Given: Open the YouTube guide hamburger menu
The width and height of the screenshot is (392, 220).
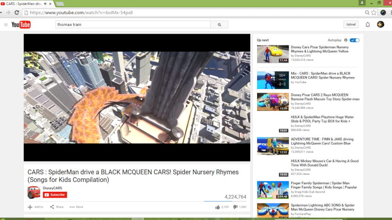Looking at the screenshot, I should click(6, 25).
